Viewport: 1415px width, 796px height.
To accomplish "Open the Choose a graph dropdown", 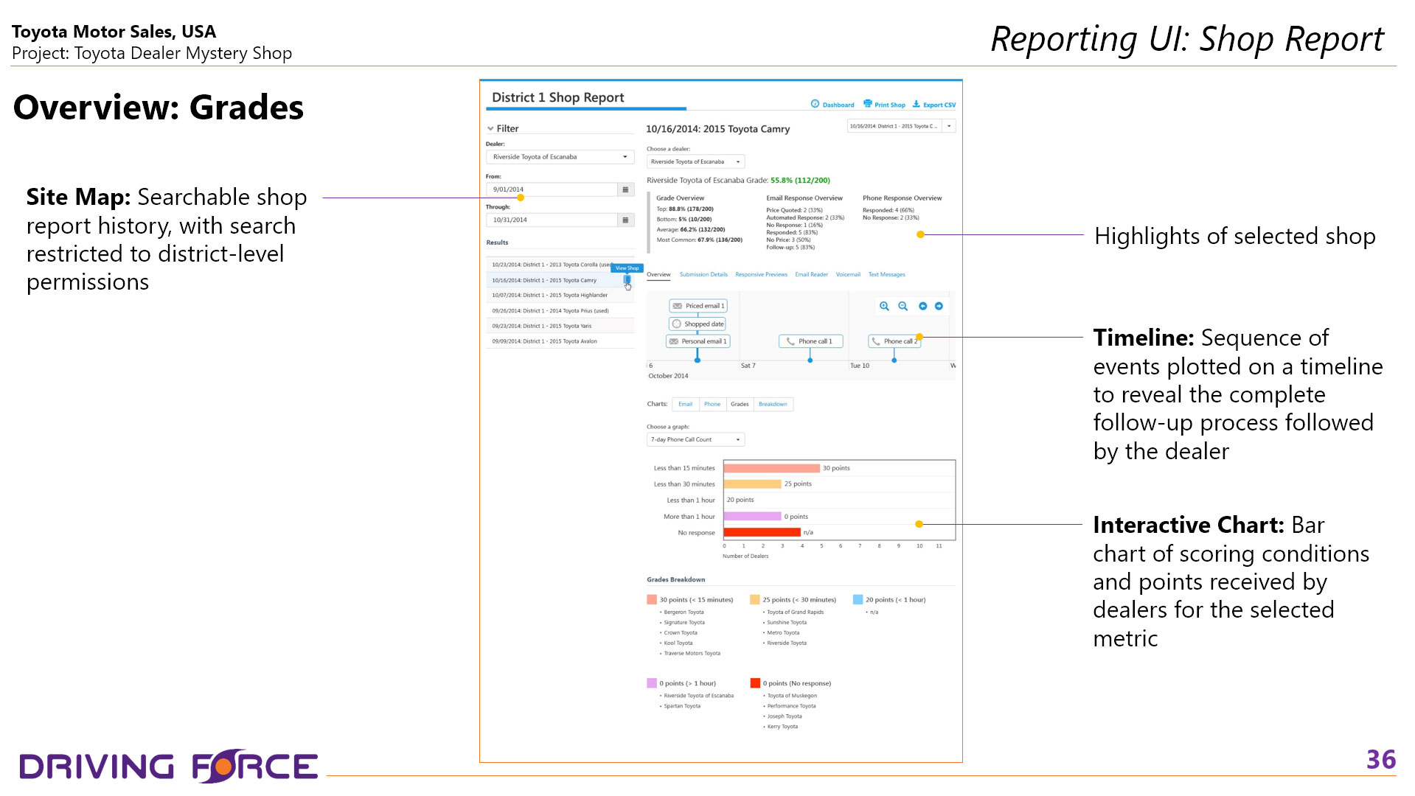I will [x=695, y=439].
